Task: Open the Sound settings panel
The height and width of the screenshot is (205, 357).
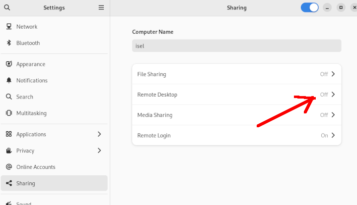Action: pos(24,202)
